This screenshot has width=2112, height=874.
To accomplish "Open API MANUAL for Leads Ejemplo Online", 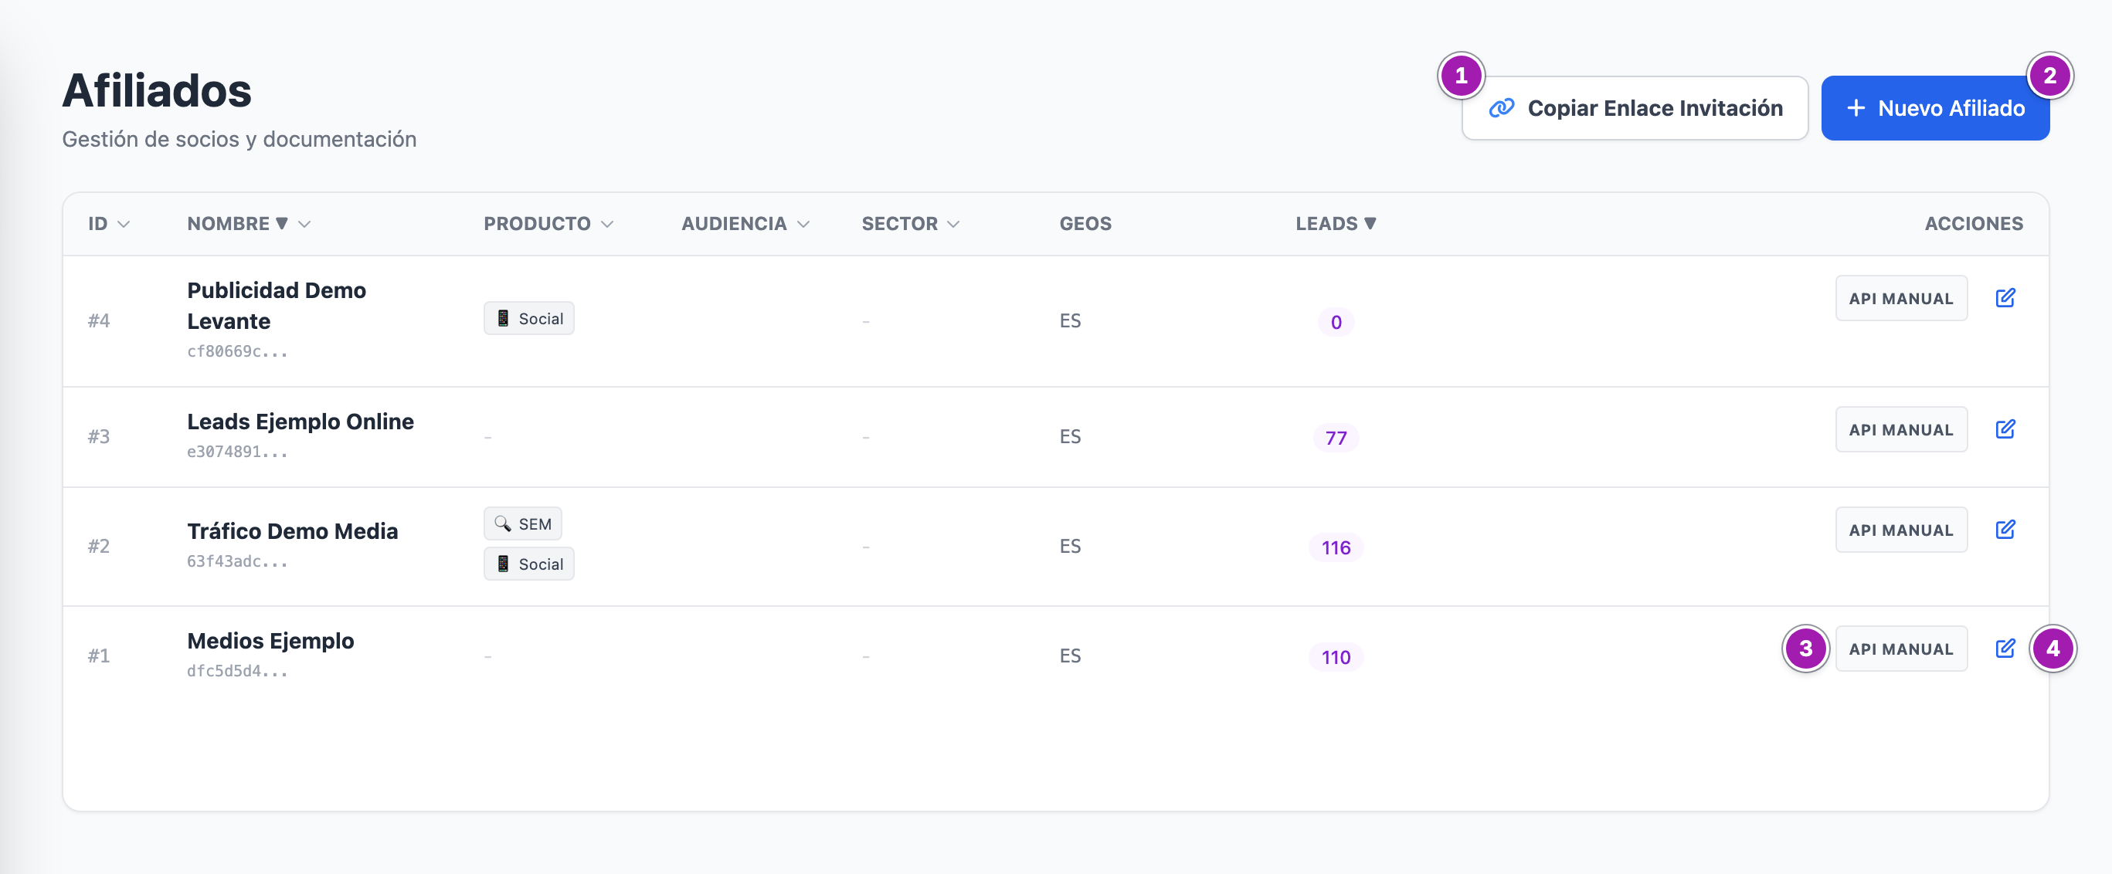I will 1901,429.
